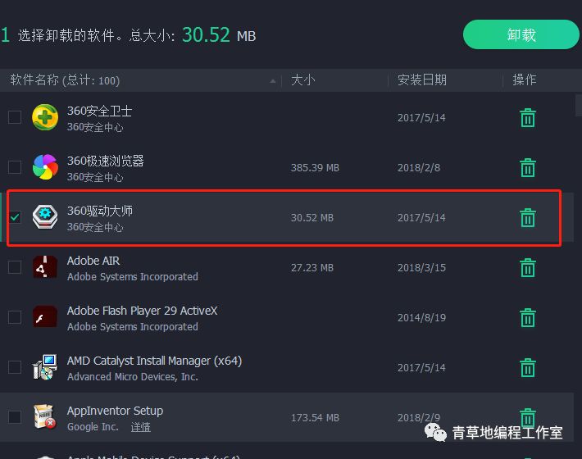Viewport: 582px width, 459px height.
Task: Click the Adobe AIR program name
Action: (x=93, y=261)
